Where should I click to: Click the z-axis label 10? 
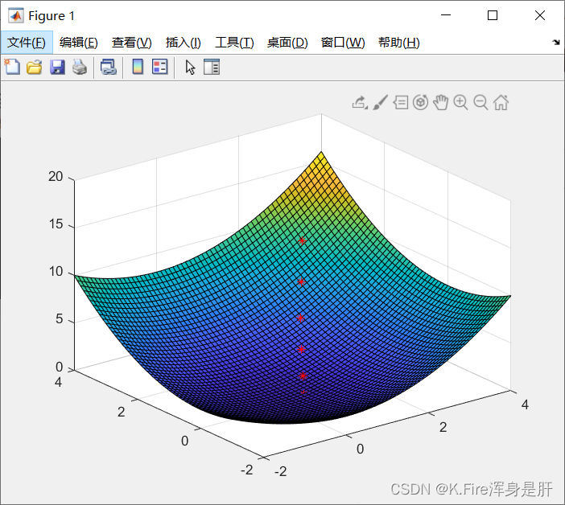56,271
